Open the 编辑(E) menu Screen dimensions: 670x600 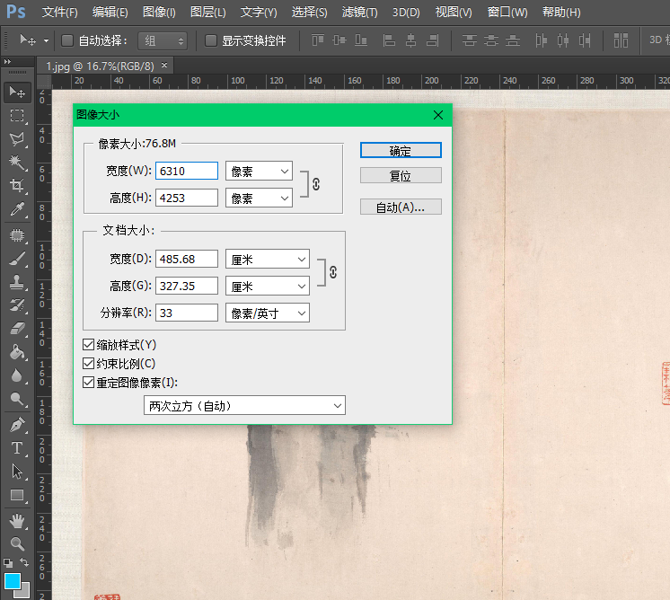[x=110, y=12]
